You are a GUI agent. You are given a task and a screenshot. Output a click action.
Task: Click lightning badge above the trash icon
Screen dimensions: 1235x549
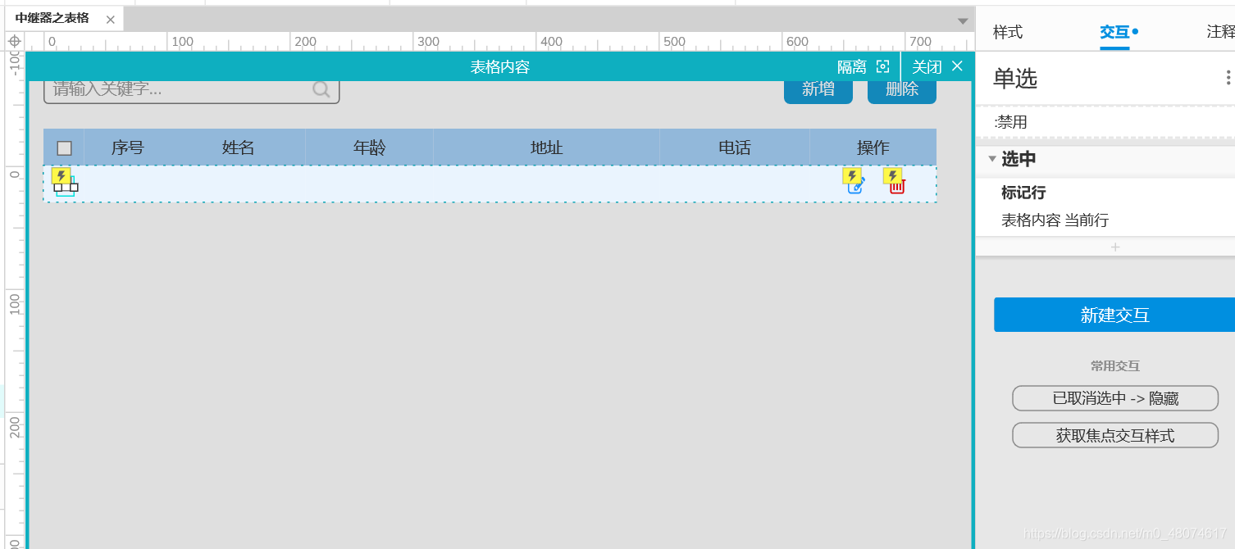pos(893,176)
